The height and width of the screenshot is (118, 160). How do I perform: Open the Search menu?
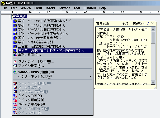26,8
